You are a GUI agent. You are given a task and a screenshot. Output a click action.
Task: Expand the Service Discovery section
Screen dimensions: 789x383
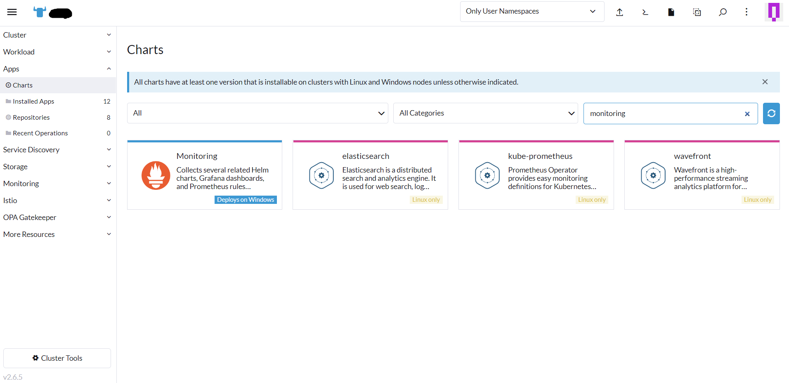(58, 150)
